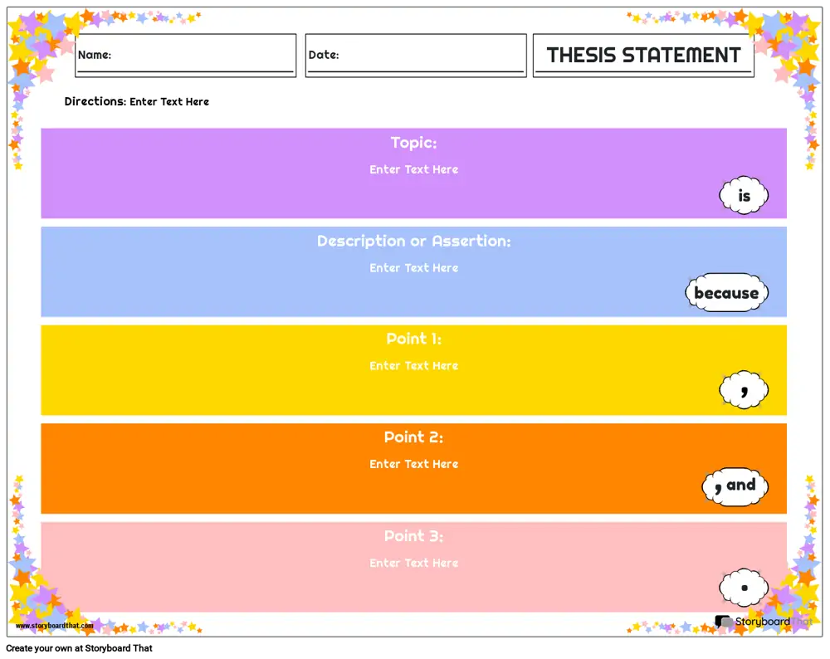Viewport: 830px width, 659px height.
Task: Select the top-left star cluster decoration
Action: [37, 46]
